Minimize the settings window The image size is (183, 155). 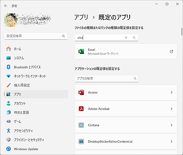click(x=157, y=4)
